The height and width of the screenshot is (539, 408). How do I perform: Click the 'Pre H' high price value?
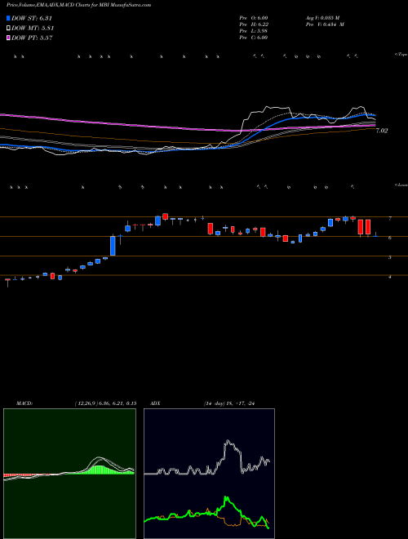254,24
